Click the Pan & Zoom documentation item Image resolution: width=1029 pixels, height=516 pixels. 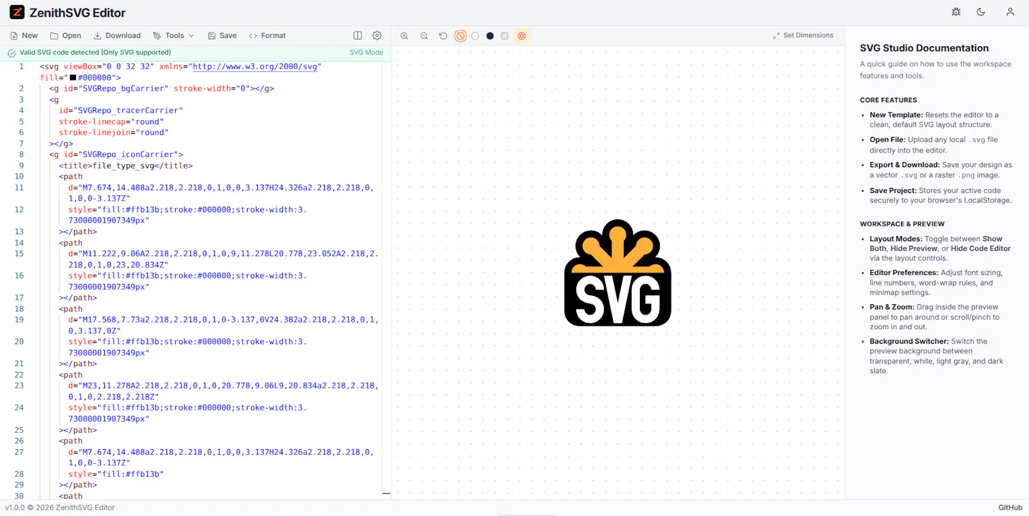point(934,317)
